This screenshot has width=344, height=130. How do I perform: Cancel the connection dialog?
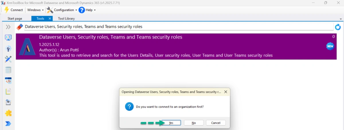(x=216, y=123)
